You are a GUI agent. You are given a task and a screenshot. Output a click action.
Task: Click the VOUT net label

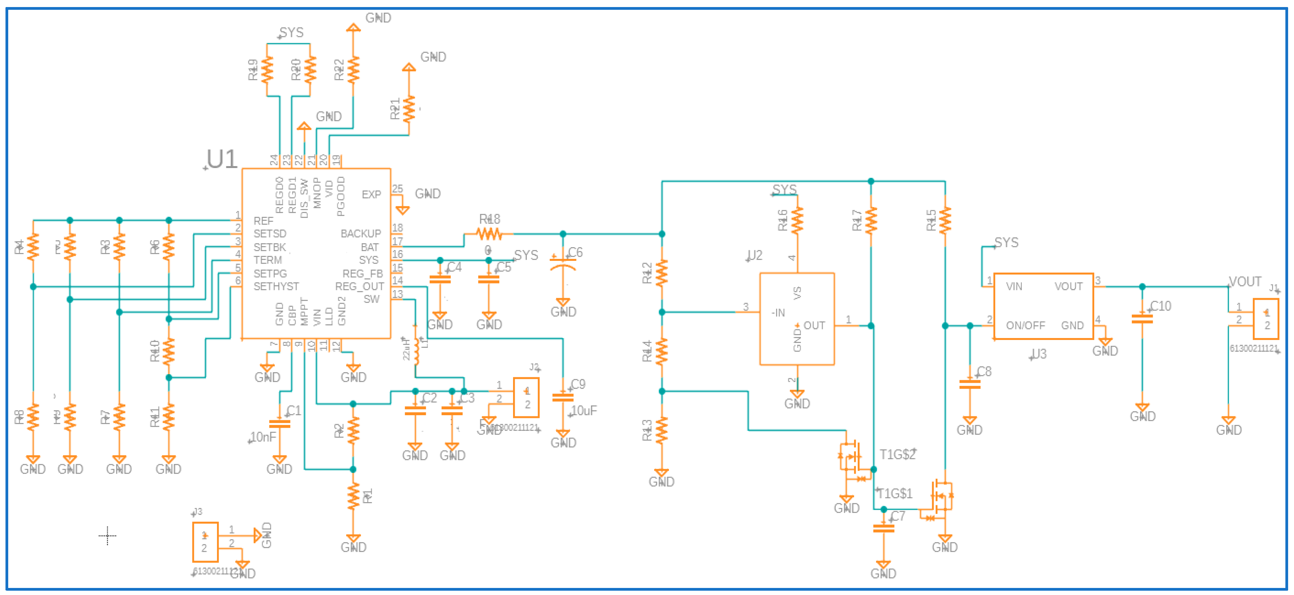[x=1245, y=281]
